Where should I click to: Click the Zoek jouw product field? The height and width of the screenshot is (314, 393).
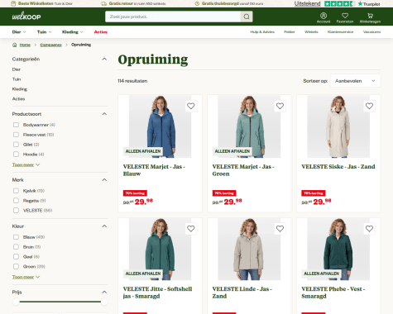click(x=173, y=17)
